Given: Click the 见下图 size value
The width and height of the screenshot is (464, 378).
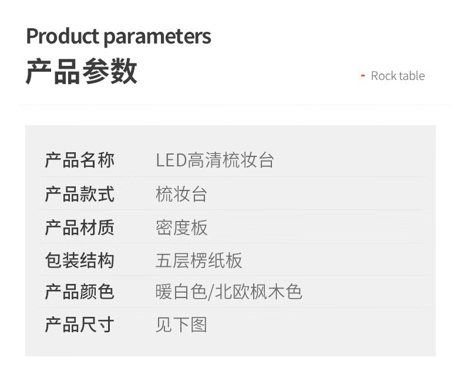Looking at the screenshot, I should coord(181,325).
